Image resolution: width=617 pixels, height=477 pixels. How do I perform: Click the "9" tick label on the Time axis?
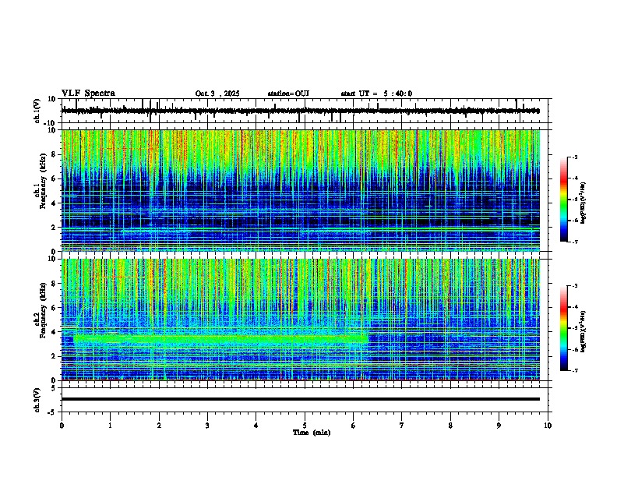coord(499,426)
